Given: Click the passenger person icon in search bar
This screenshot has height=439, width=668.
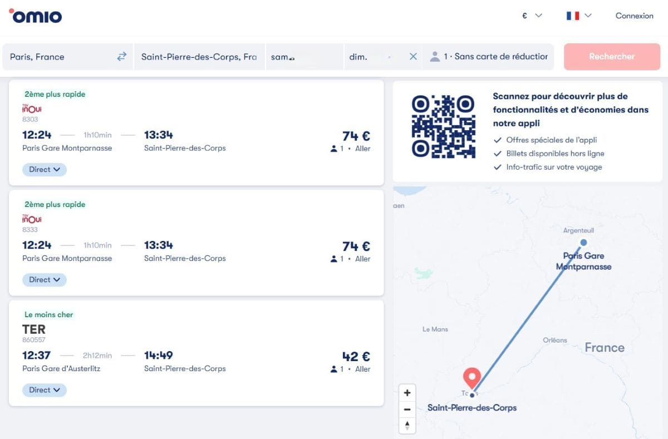Looking at the screenshot, I should (x=435, y=56).
